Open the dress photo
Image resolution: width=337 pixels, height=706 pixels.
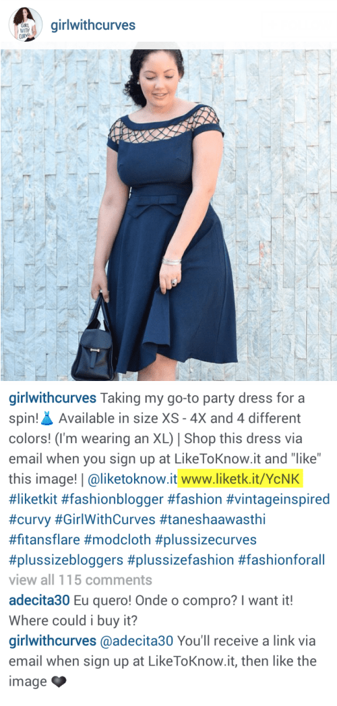pos(168,215)
